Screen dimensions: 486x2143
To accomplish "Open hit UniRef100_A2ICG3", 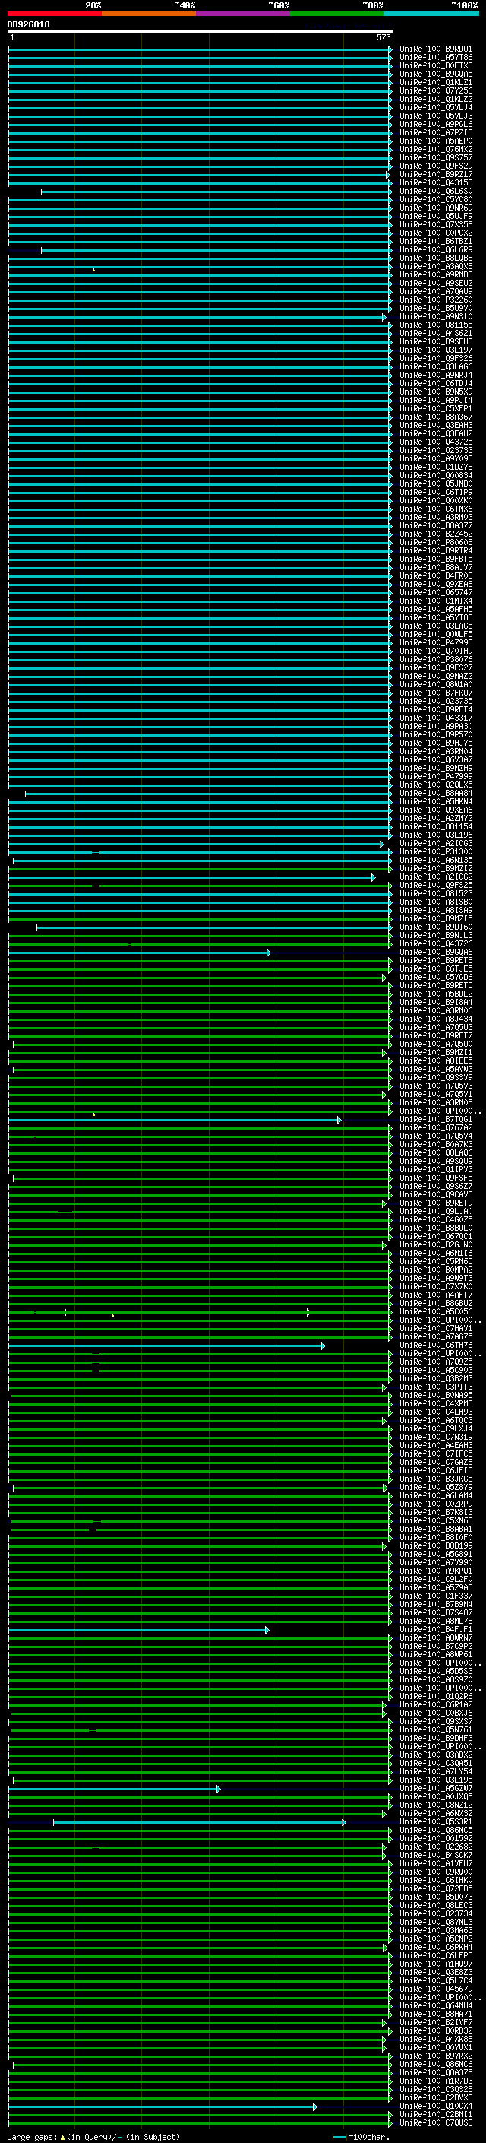I will click(x=435, y=844).
